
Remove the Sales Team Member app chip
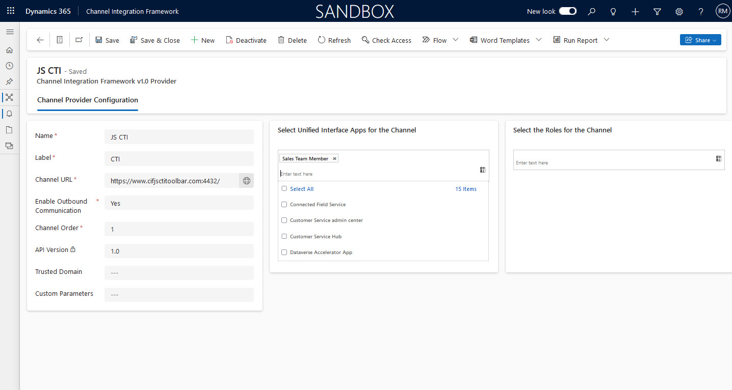pos(334,158)
